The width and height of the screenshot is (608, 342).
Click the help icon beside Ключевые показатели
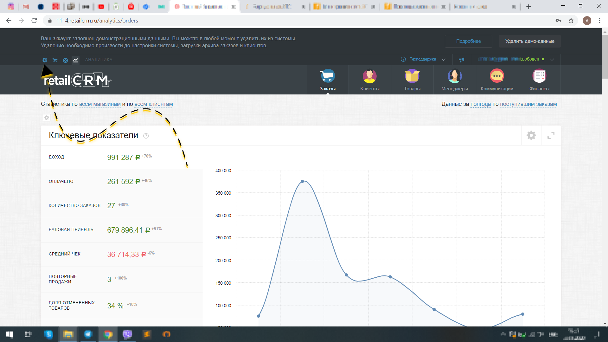coord(146,136)
